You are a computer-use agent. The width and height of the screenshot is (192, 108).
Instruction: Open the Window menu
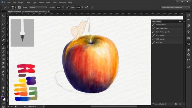[x=62, y=2]
